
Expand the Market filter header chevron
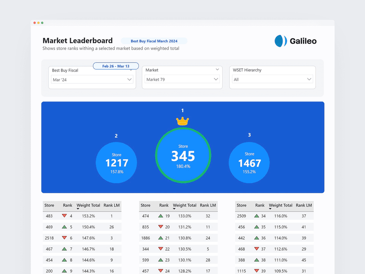point(217,70)
